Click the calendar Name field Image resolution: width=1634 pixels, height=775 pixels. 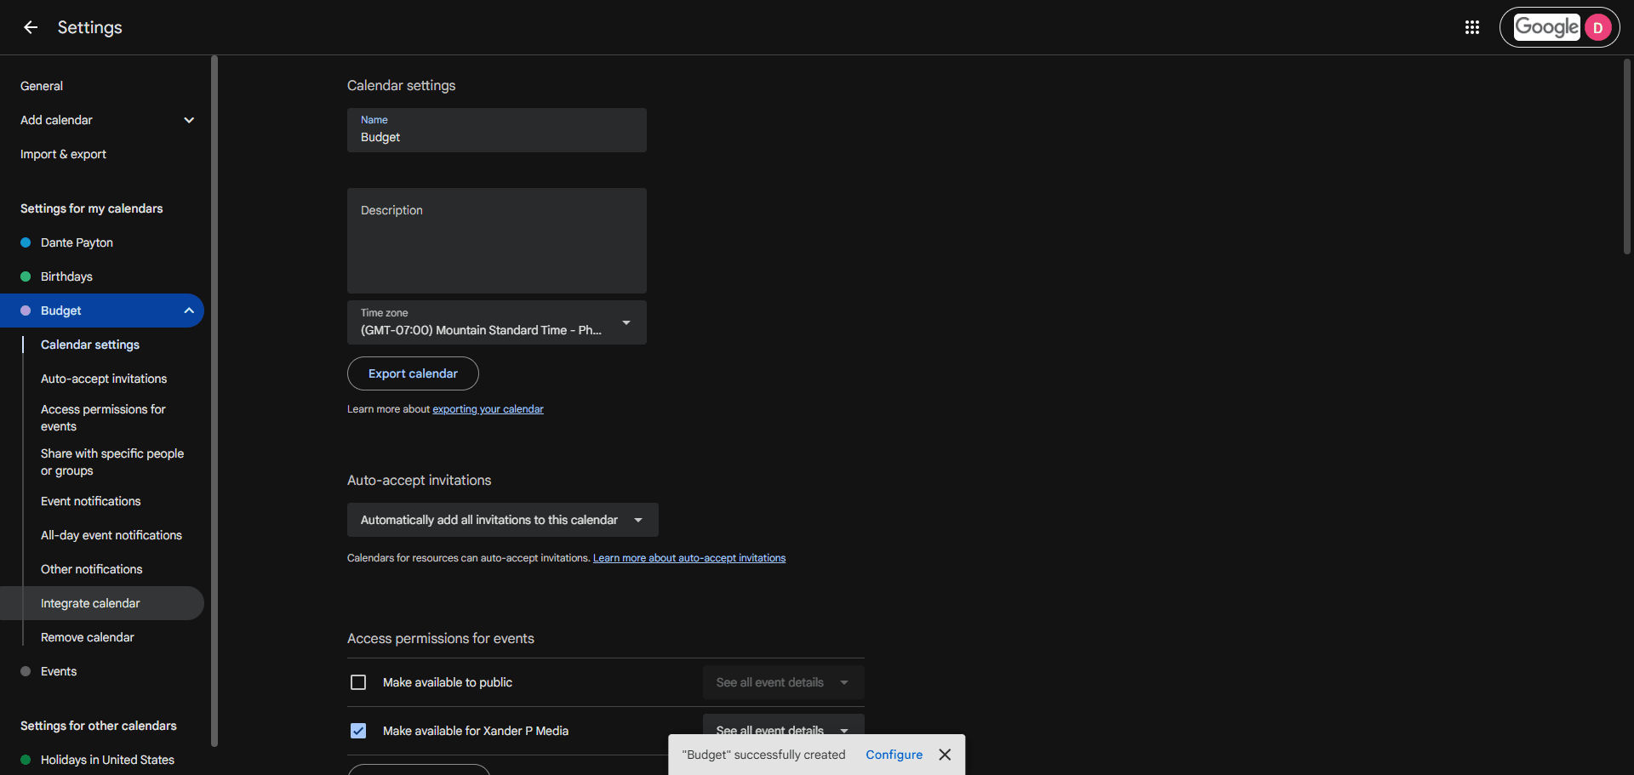pos(497,130)
